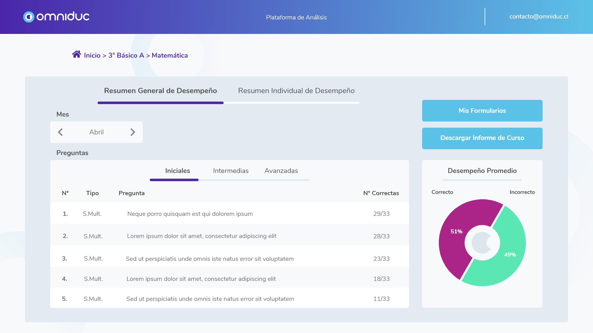This screenshot has width=593, height=333.
Task: Click the 18/33 correct count
Action: click(381, 279)
